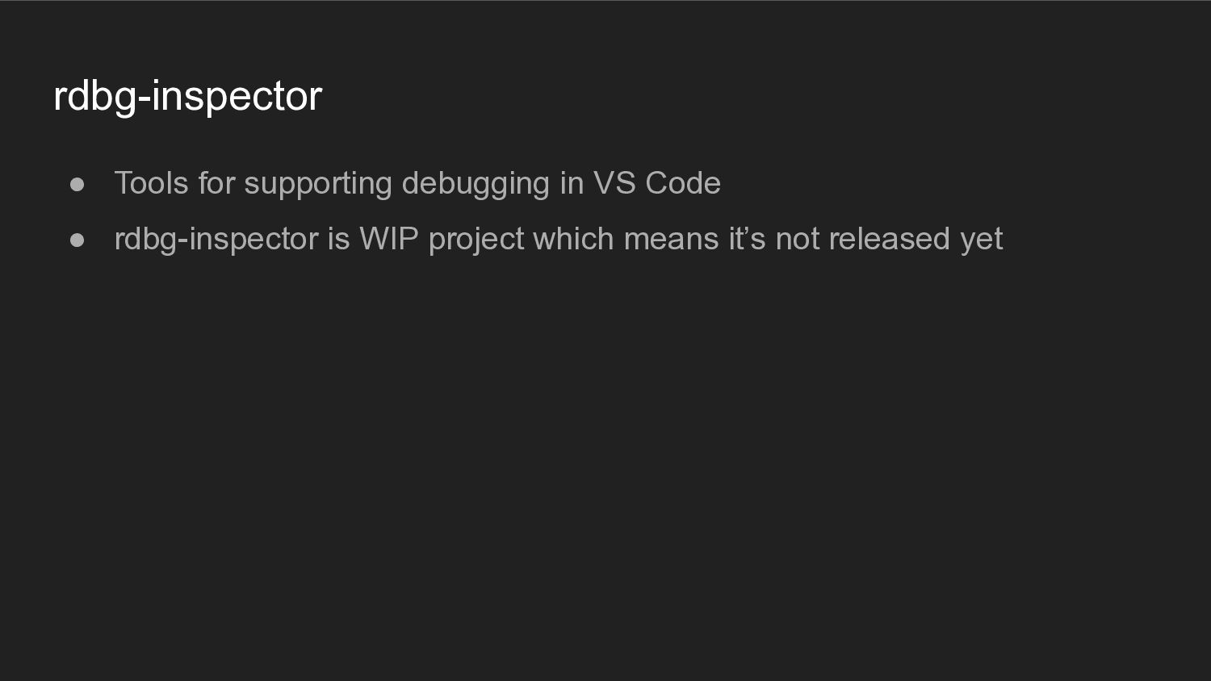
Task: Click the word "is" before WIP
Action: click(339, 239)
